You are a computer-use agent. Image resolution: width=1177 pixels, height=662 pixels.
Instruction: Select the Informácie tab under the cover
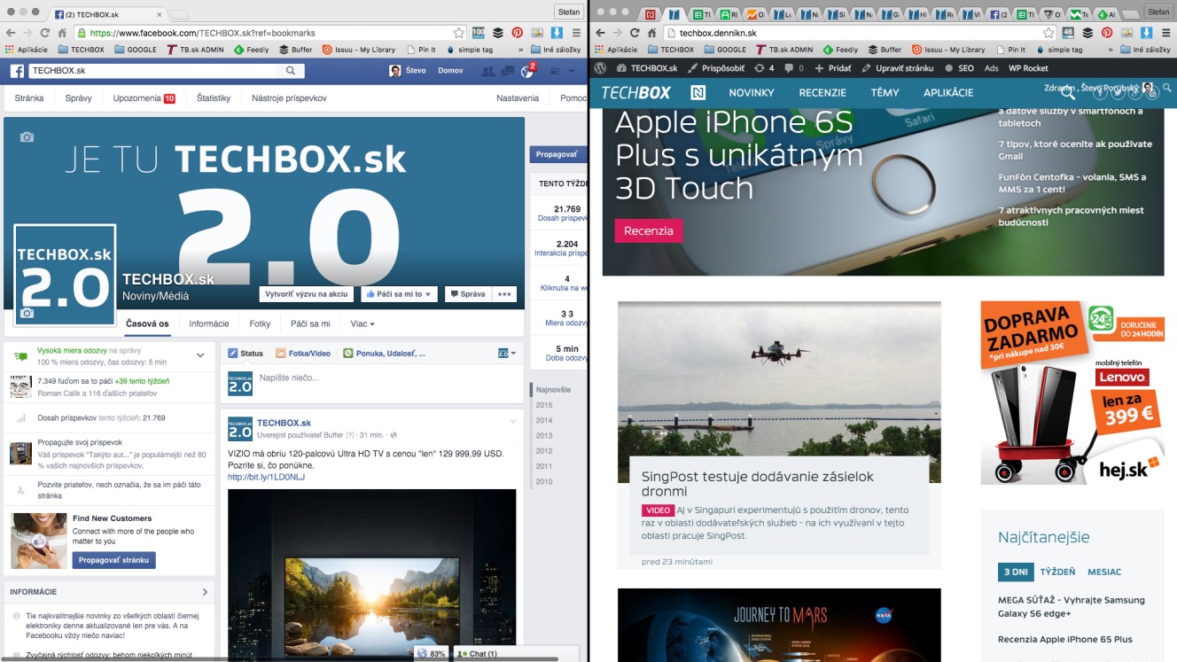209,323
